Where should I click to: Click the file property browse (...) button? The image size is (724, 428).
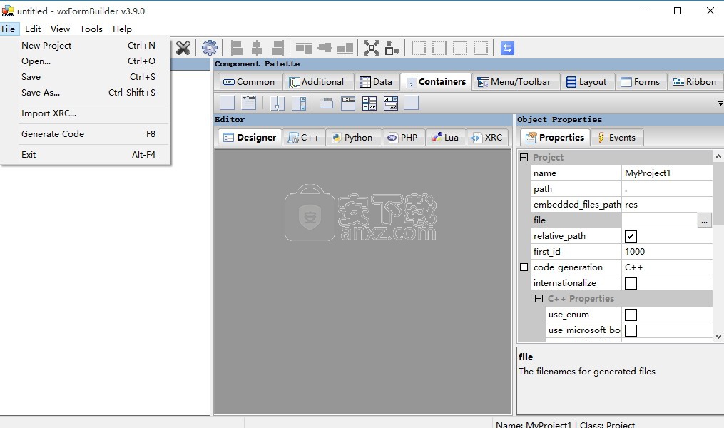click(x=704, y=220)
